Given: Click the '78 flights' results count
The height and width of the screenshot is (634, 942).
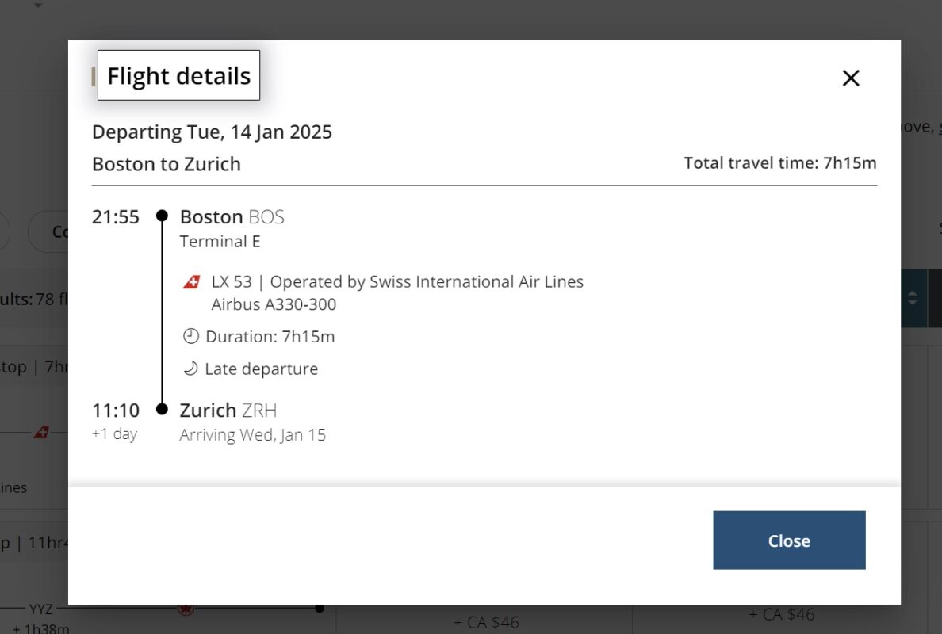Looking at the screenshot, I should click(42, 299).
